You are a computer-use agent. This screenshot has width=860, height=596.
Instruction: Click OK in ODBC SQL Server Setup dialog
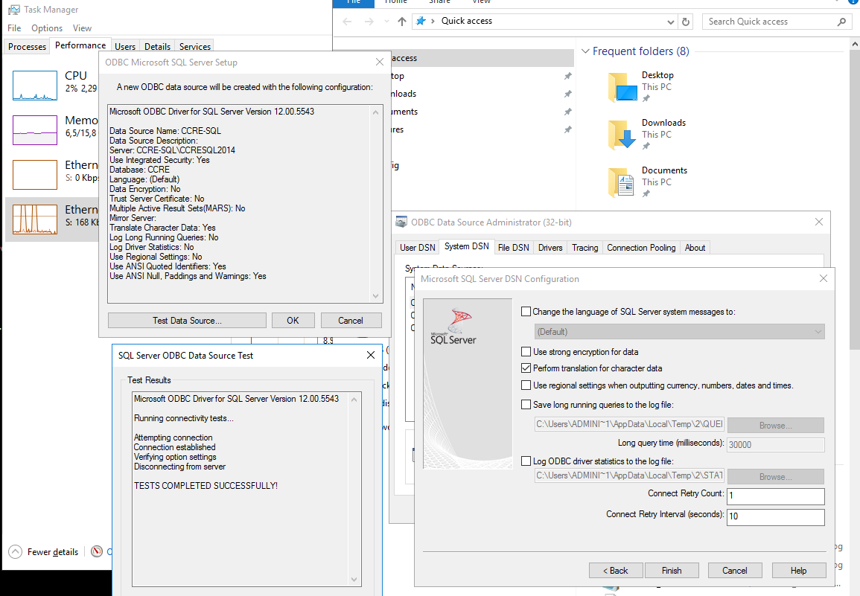click(x=293, y=320)
